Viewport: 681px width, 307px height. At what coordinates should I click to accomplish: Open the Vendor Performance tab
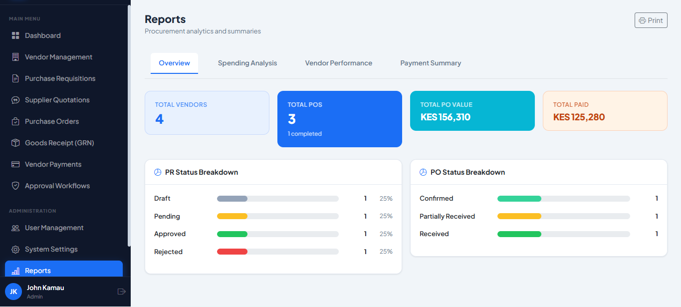click(x=339, y=63)
